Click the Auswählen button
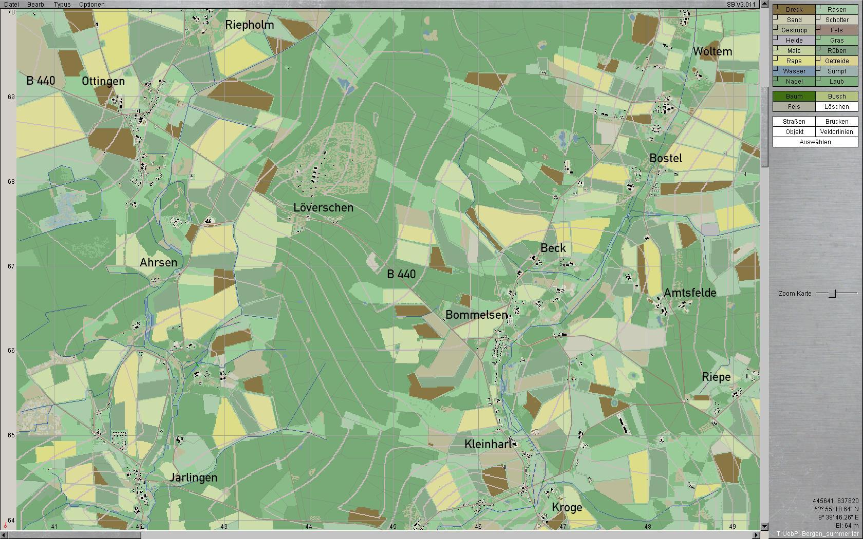 point(815,142)
